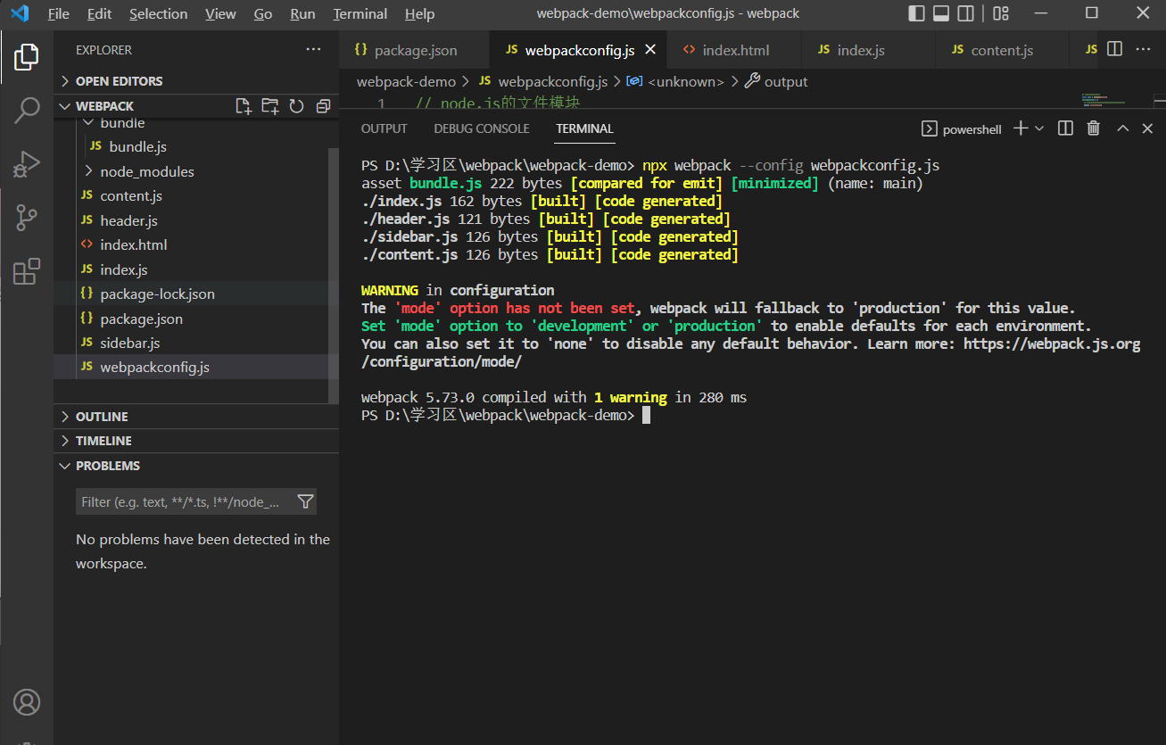The width and height of the screenshot is (1166, 745).
Task: Click New Folder icon in WEBPACK header
Action: (269, 106)
